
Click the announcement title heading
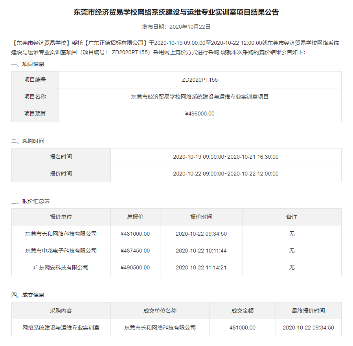click(x=176, y=12)
